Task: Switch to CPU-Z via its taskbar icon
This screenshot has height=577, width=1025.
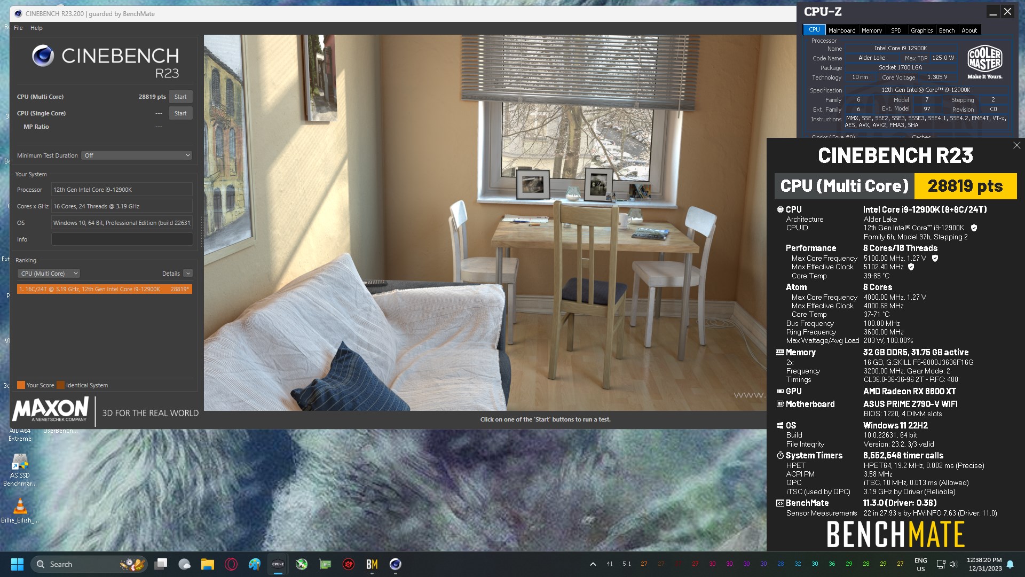Action: (278, 564)
